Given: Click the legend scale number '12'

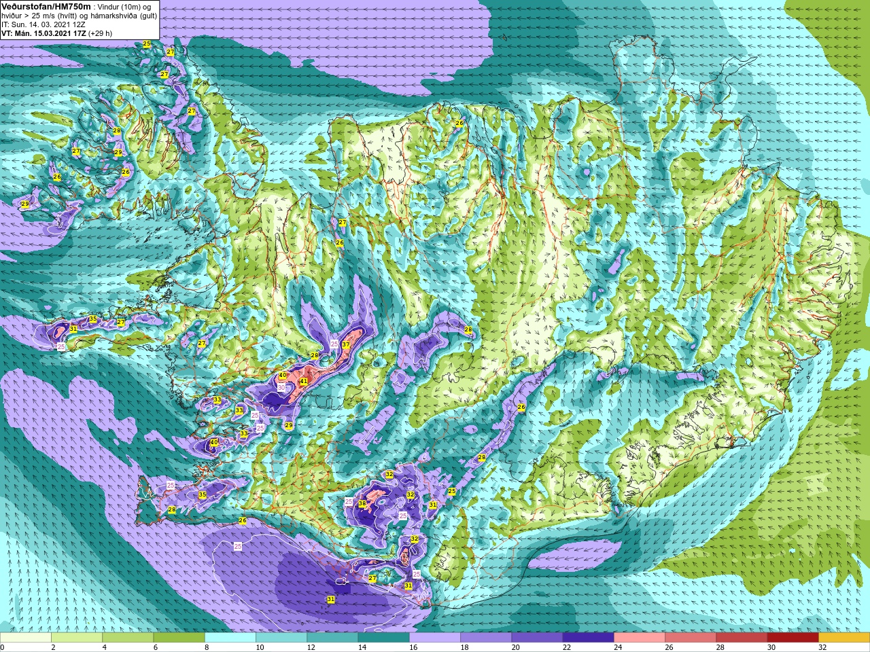Looking at the screenshot, I should 311,647.
